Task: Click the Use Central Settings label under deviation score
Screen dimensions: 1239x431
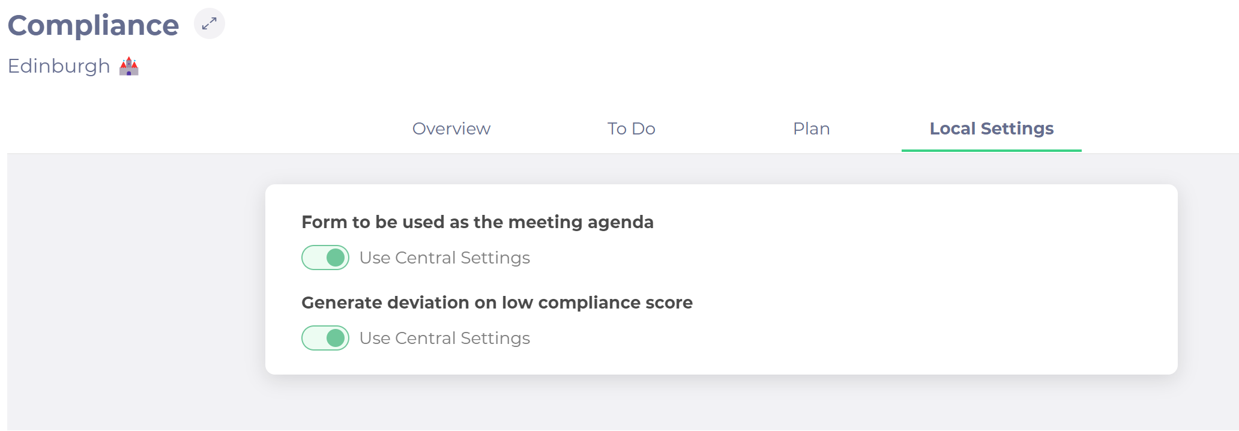Action: (445, 338)
